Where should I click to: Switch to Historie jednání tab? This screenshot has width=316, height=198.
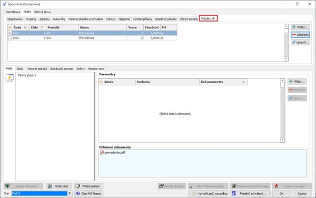[x=37, y=68]
